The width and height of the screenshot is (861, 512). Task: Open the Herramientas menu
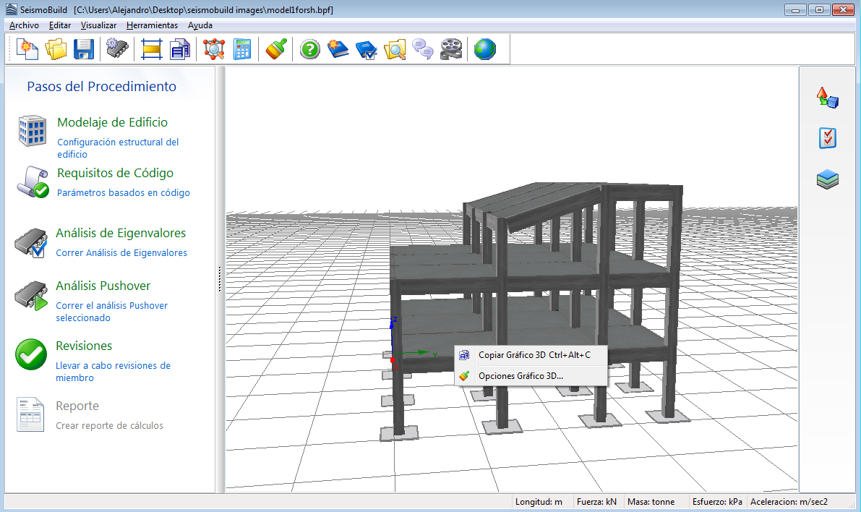click(x=152, y=25)
